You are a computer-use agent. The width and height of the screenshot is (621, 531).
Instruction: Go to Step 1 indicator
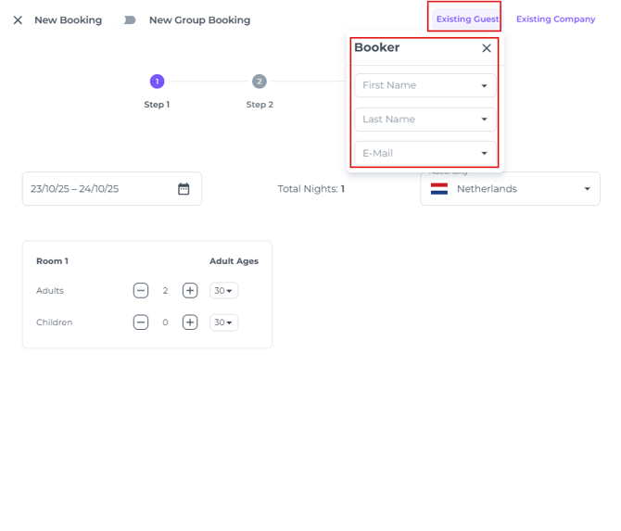click(x=157, y=82)
